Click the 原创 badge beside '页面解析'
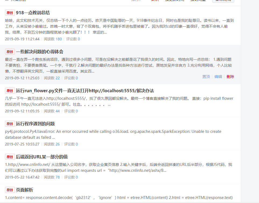 10,190
